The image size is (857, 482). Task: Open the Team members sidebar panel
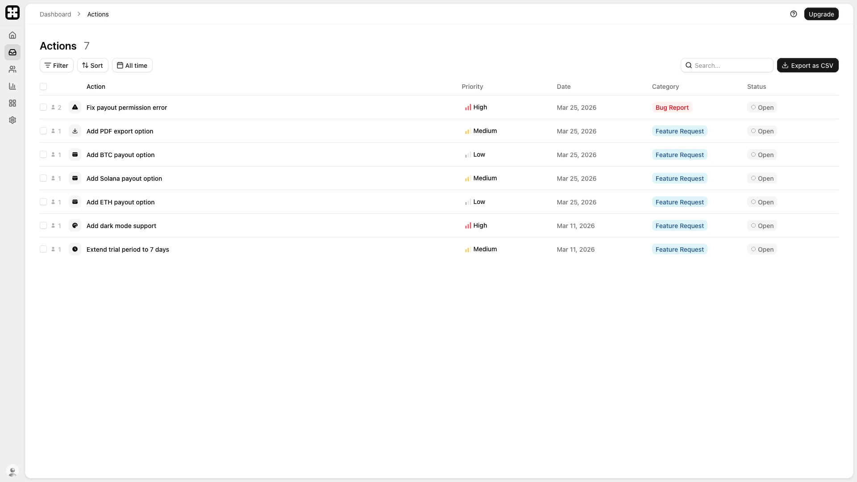point(12,69)
